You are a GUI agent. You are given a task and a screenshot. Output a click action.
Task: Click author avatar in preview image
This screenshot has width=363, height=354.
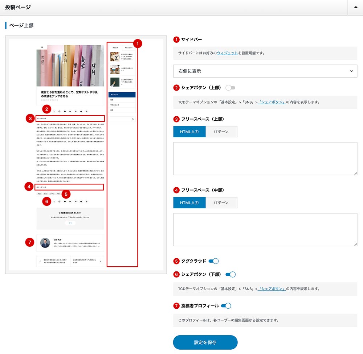pyautogui.click(x=45, y=243)
